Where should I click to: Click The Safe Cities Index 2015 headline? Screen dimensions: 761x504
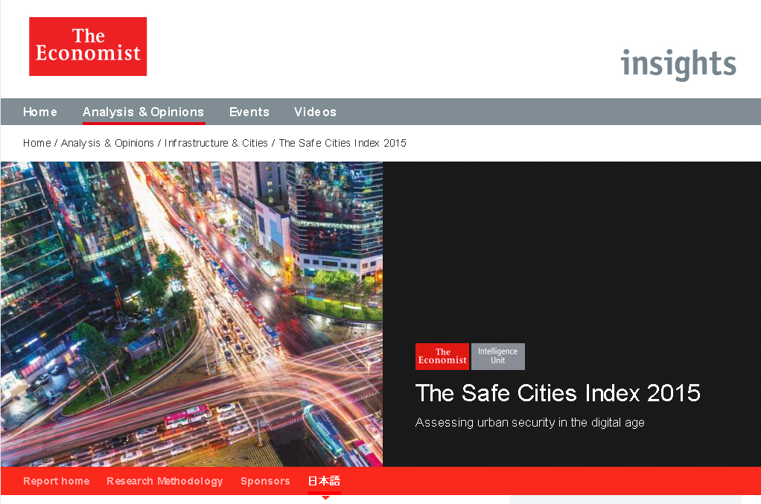click(558, 393)
